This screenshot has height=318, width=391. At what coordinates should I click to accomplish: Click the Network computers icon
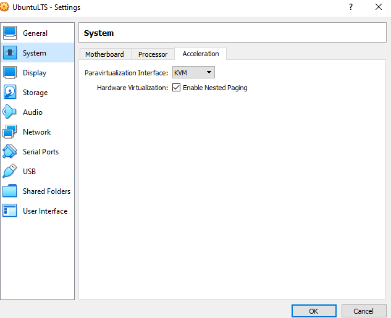pyautogui.click(x=10, y=132)
